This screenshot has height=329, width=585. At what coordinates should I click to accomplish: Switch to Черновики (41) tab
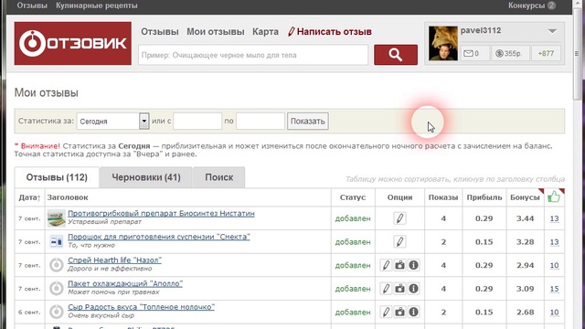[x=146, y=177]
